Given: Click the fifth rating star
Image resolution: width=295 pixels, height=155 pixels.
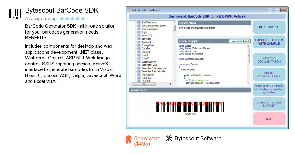Looking at the screenshot, I should point(83,19).
